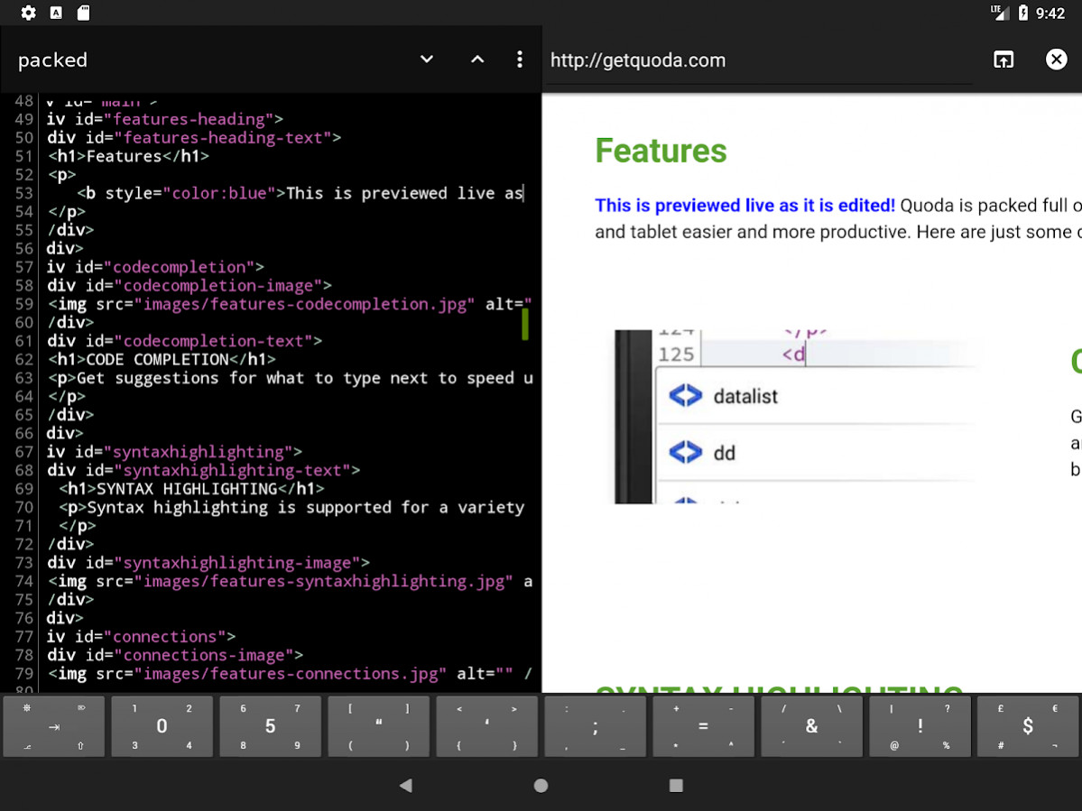
Task: Tap the Android home button
Action: click(541, 785)
